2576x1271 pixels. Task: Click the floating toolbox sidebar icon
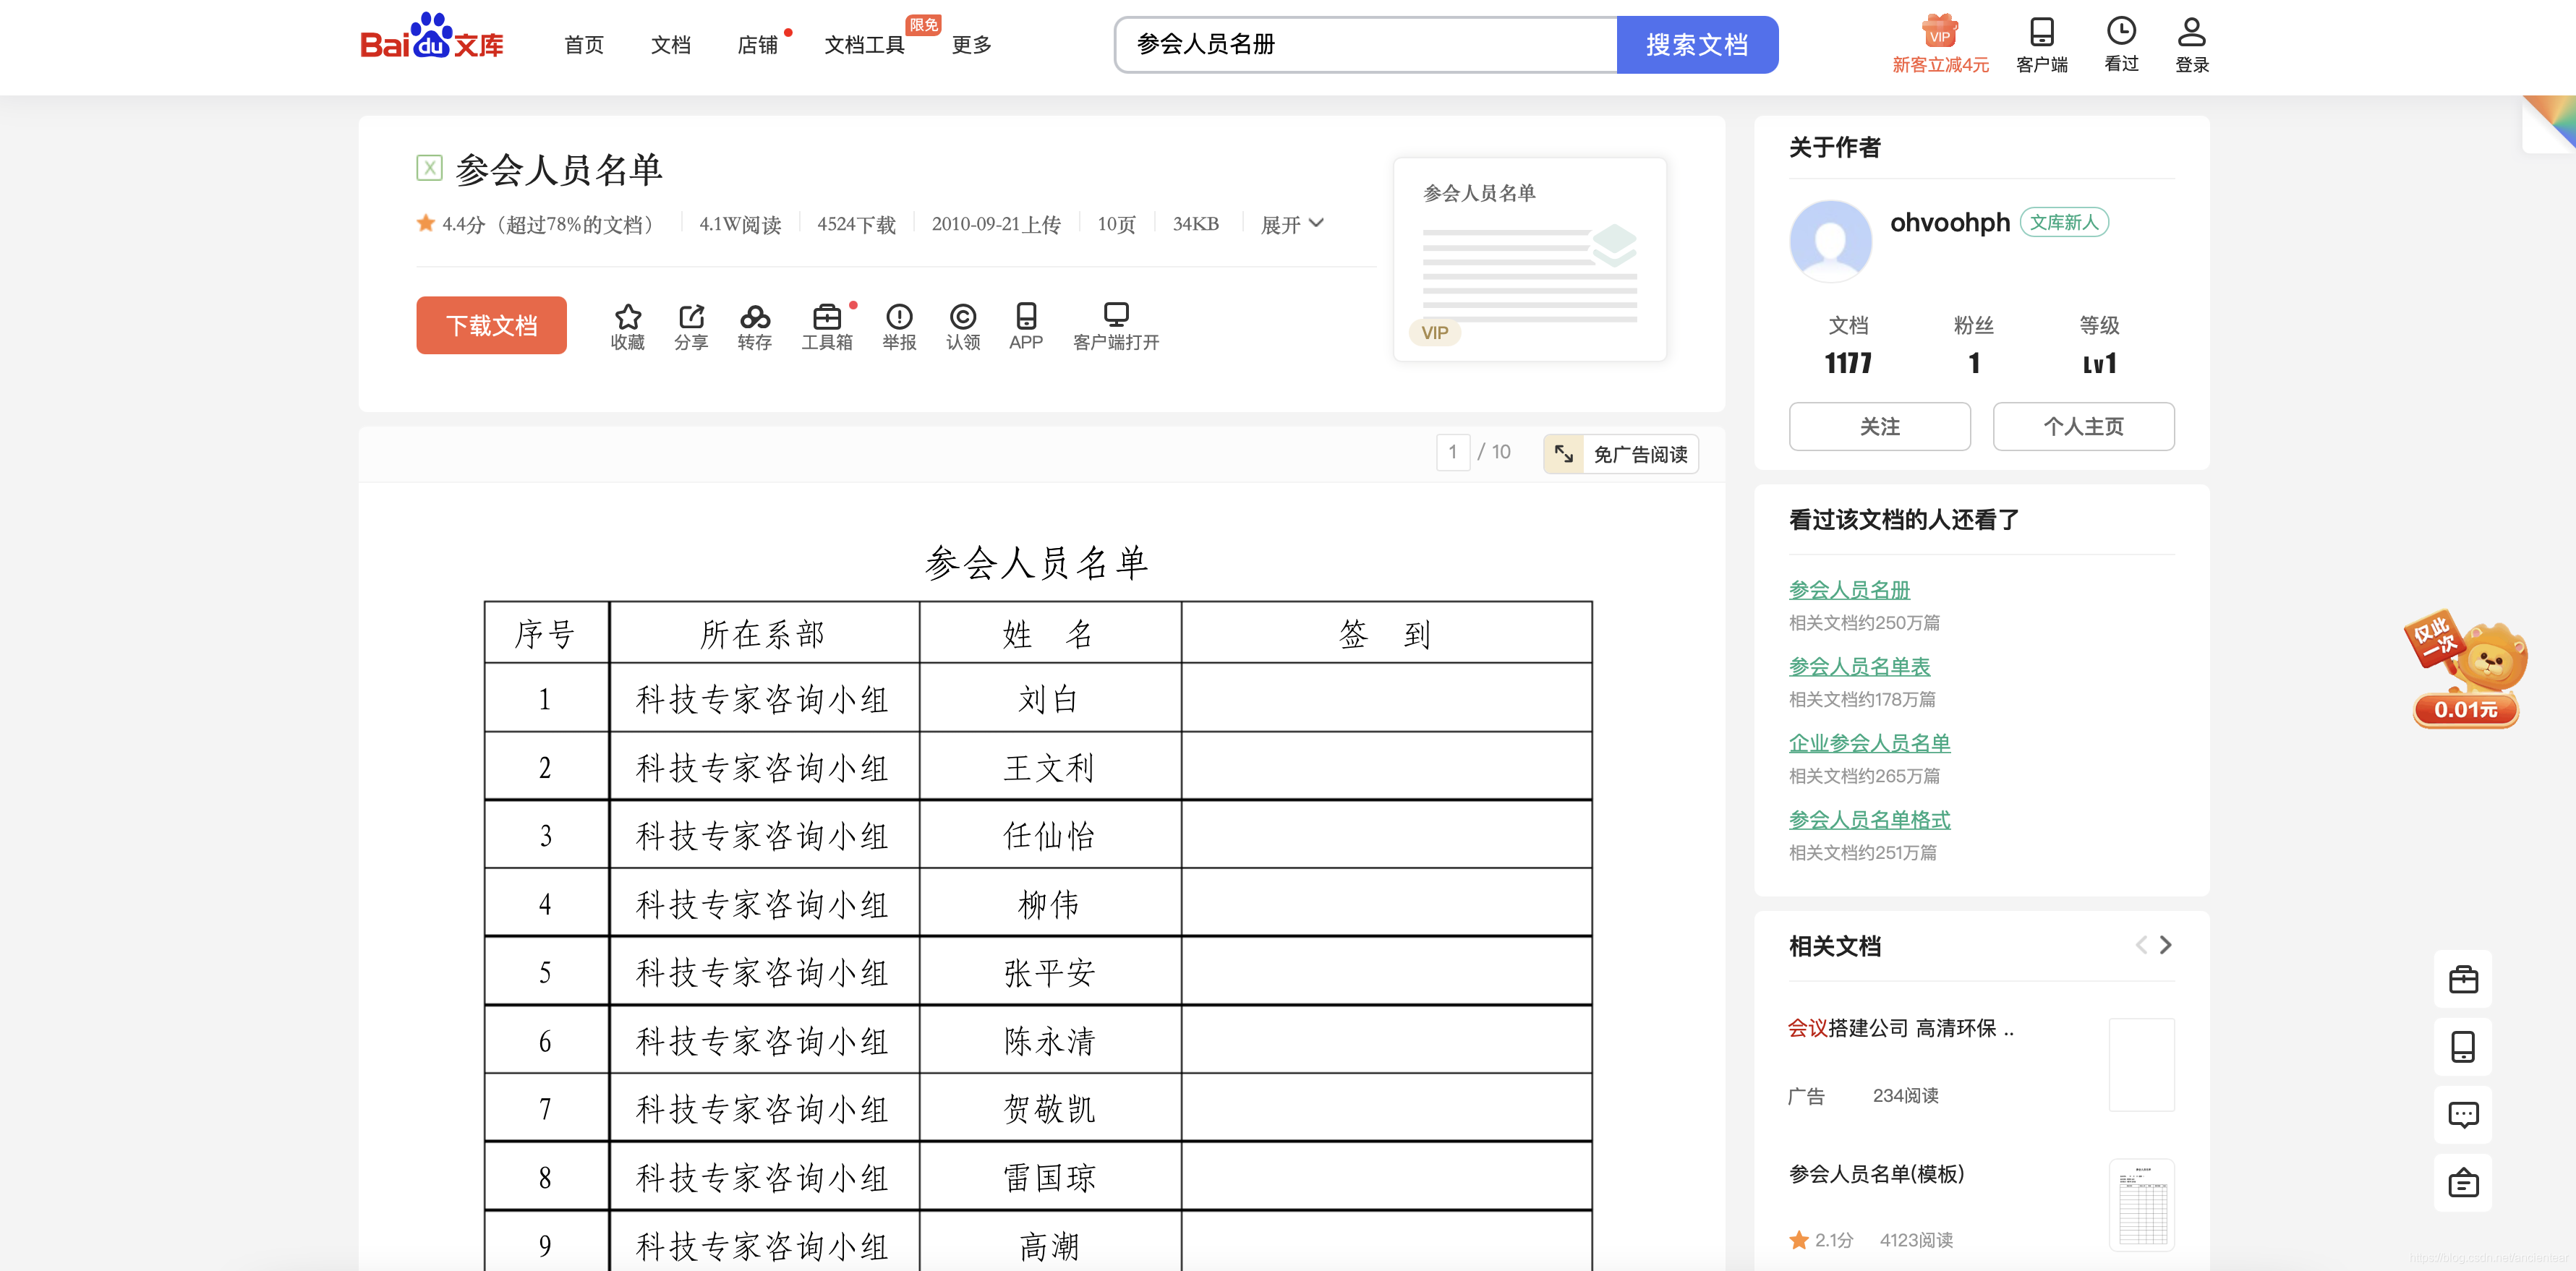coord(2463,979)
